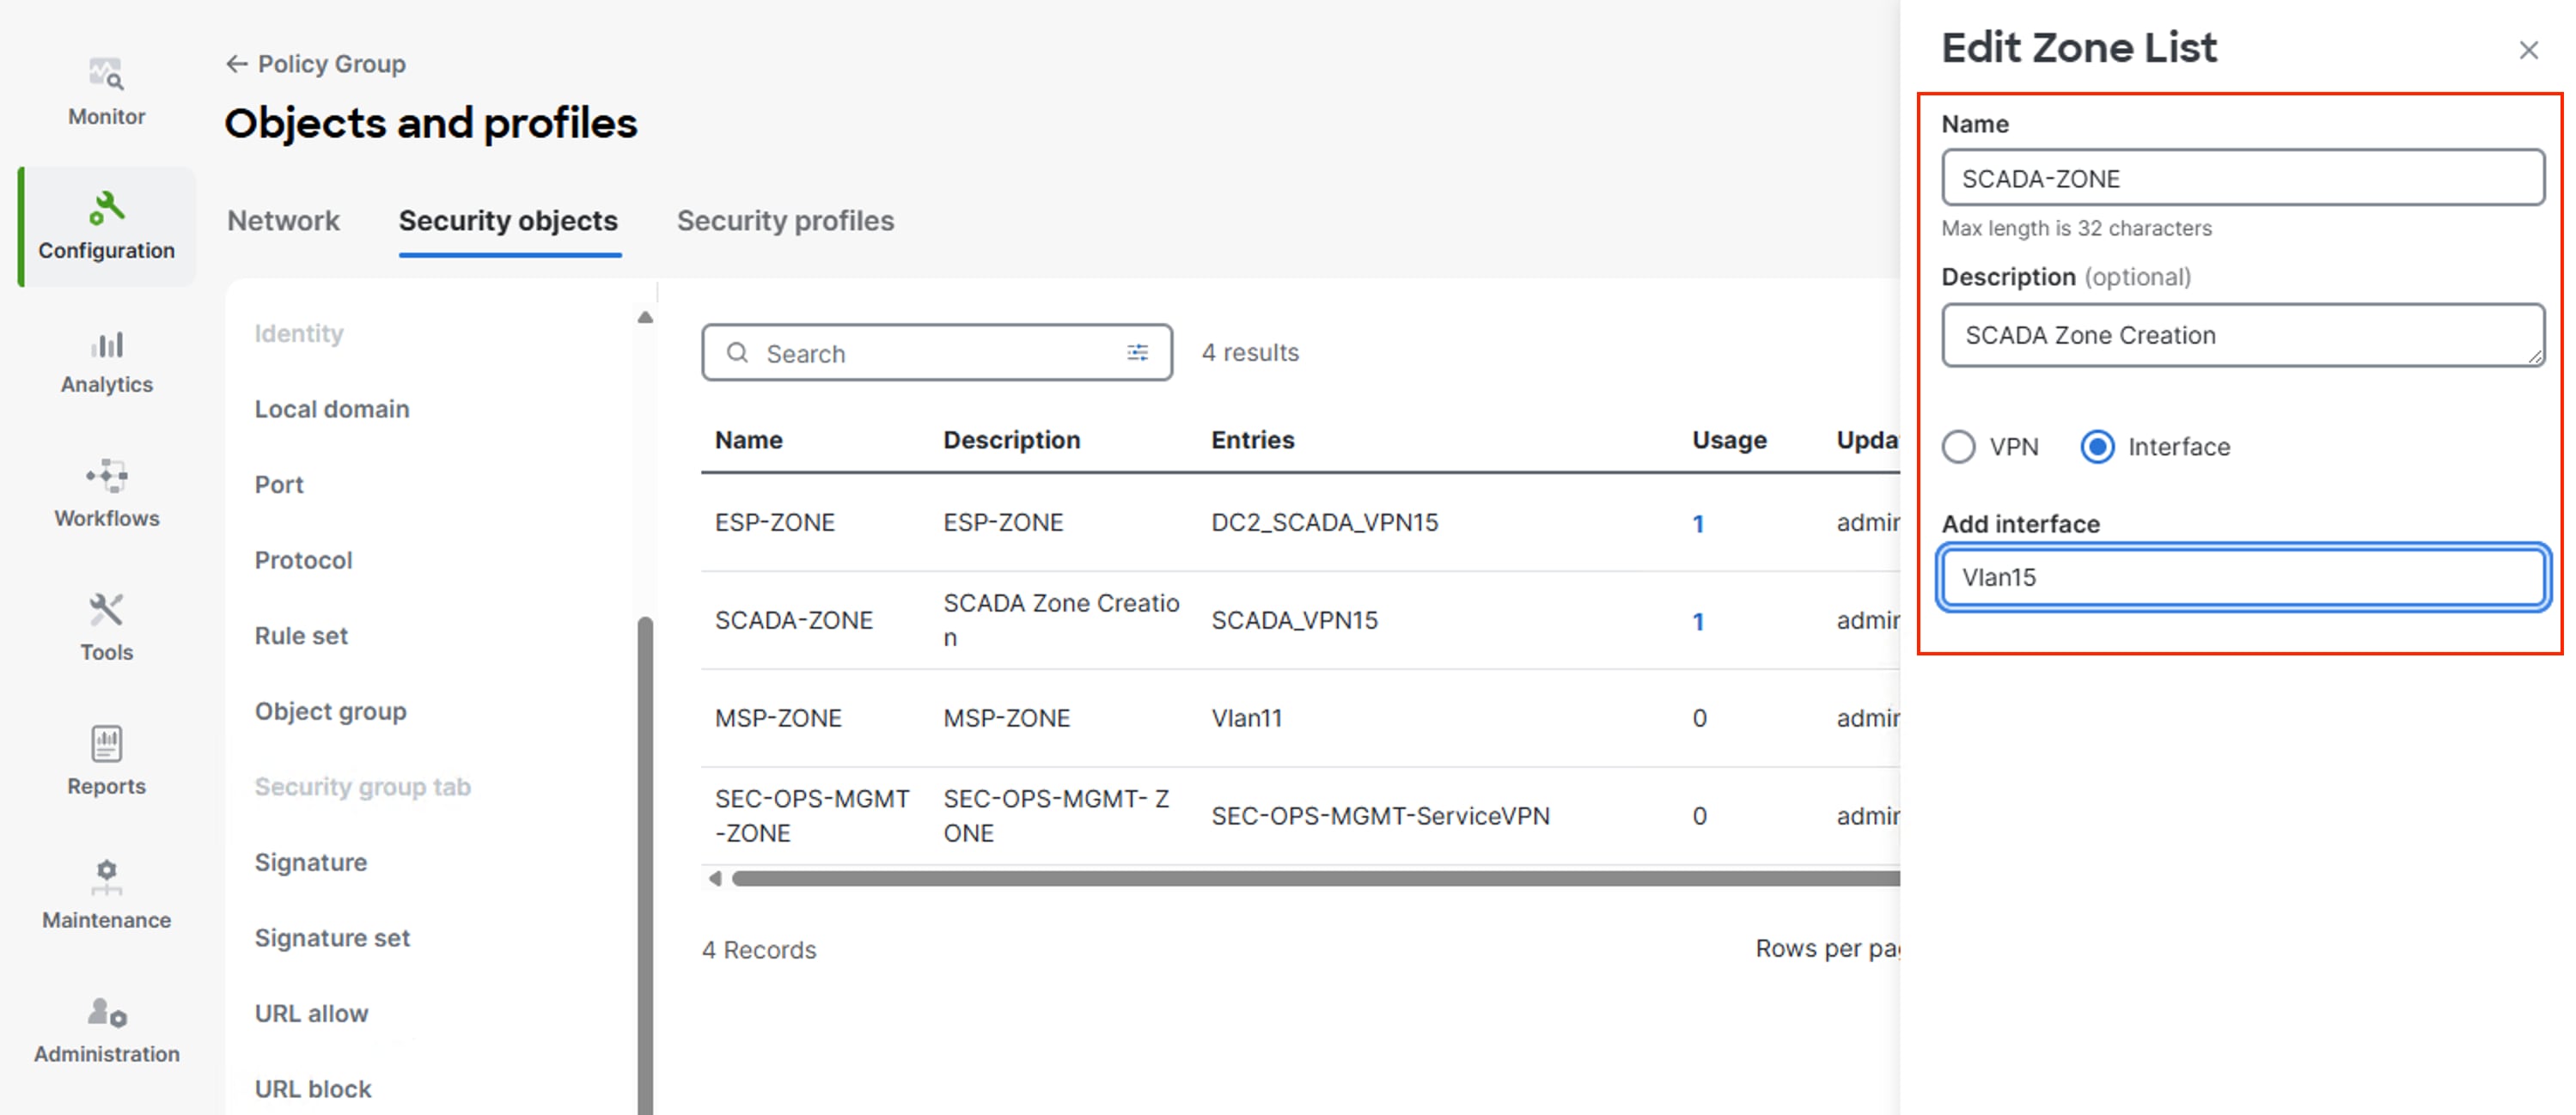Open ESP-ZONE usage count link
The image size is (2576, 1115).
click(x=1697, y=523)
